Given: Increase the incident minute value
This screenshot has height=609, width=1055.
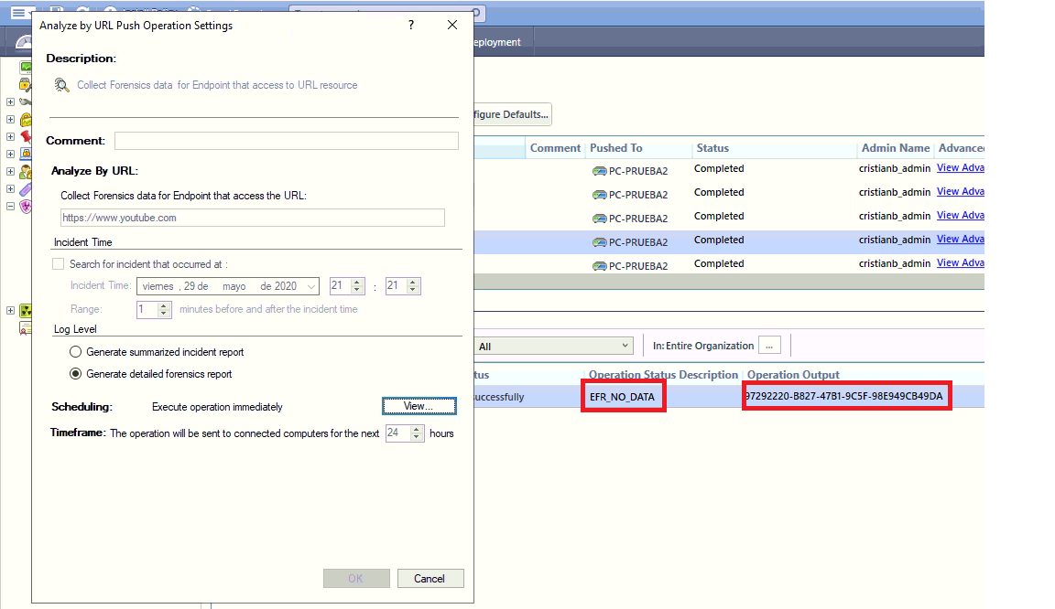Looking at the screenshot, I should 413,283.
